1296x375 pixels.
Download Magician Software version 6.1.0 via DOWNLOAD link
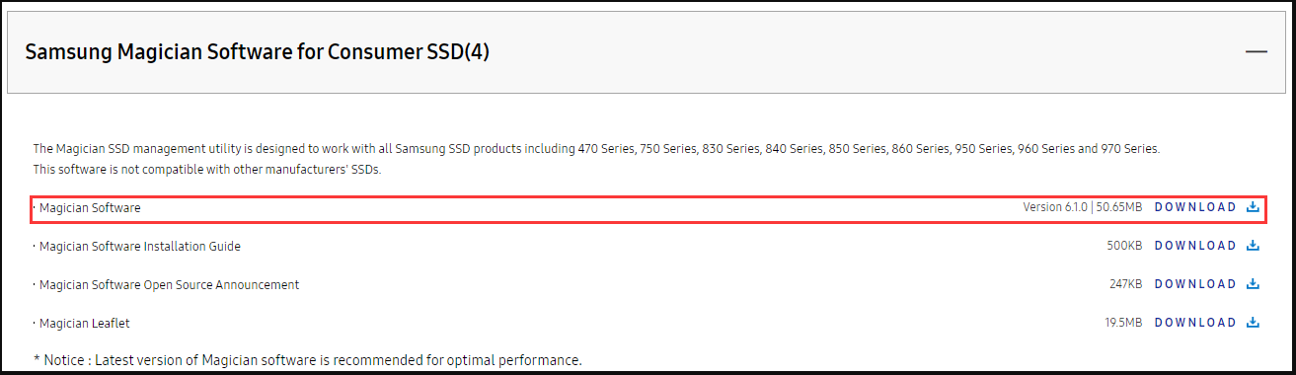pos(1195,207)
